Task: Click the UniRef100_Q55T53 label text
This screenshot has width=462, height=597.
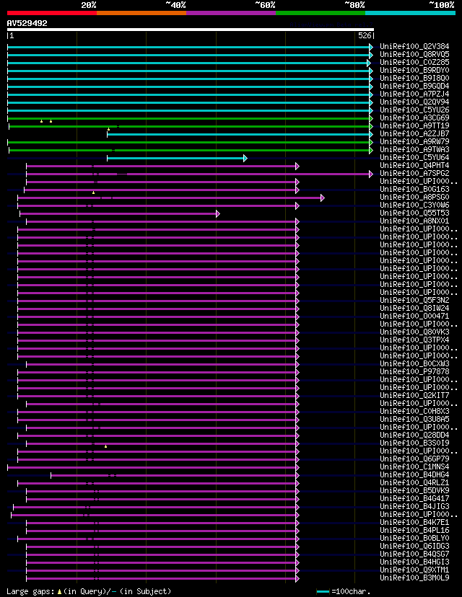Action: pos(414,213)
